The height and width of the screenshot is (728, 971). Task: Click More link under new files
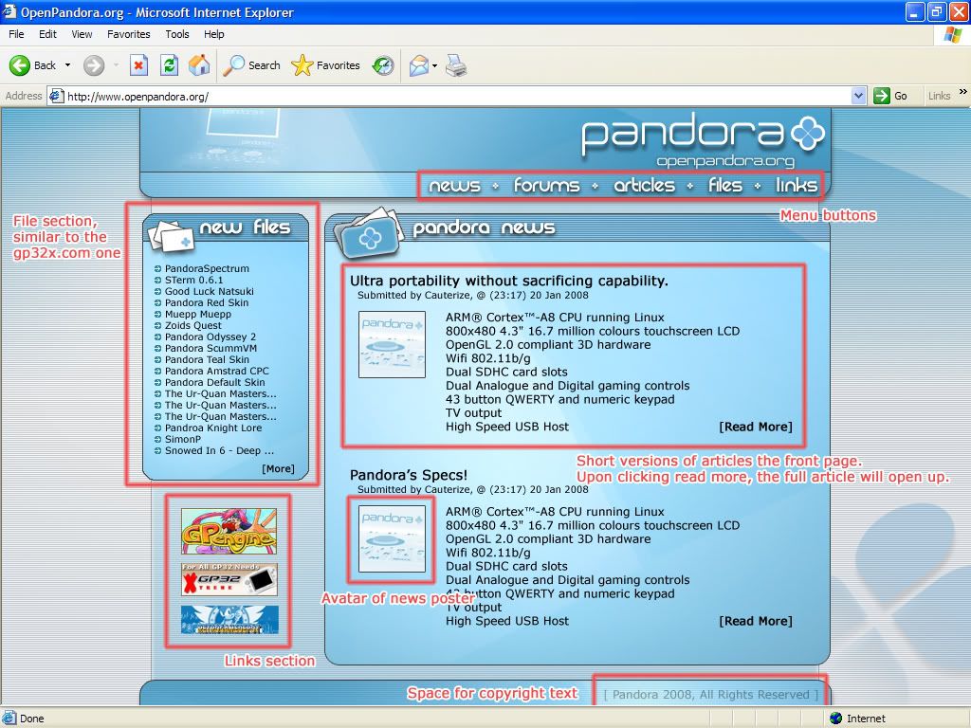click(278, 468)
